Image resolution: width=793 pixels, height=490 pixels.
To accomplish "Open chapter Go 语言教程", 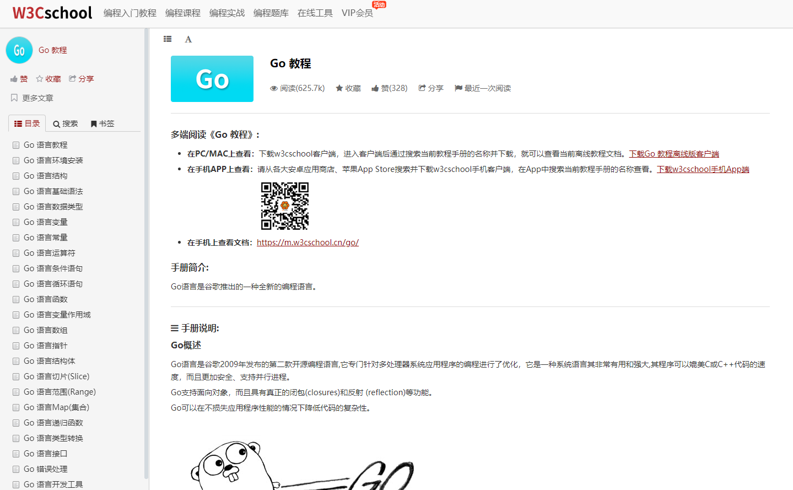I will [46, 145].
